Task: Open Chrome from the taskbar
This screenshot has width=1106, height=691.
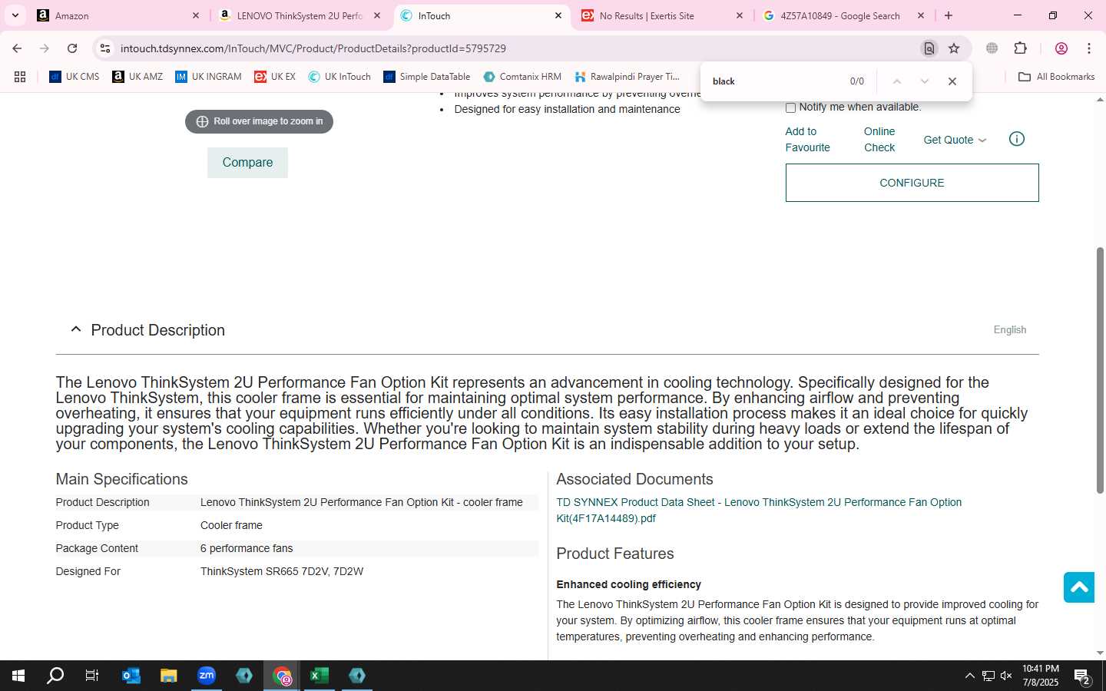Action: tap(282, 676)
